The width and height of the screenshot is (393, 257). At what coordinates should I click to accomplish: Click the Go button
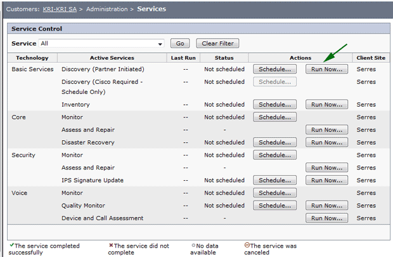pyautogui.click(x=180, y=43)
